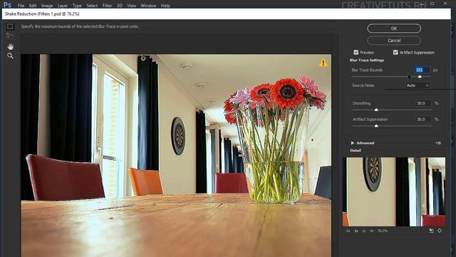Click the main flower photo preview
Image resolution: width=456 pixels, height=257 pixels.
[176, 156]
